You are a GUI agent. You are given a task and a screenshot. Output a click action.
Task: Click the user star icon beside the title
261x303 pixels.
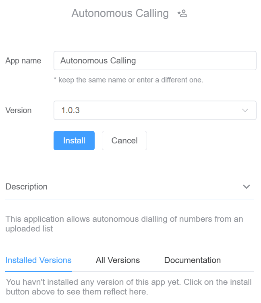coord(182,14)
